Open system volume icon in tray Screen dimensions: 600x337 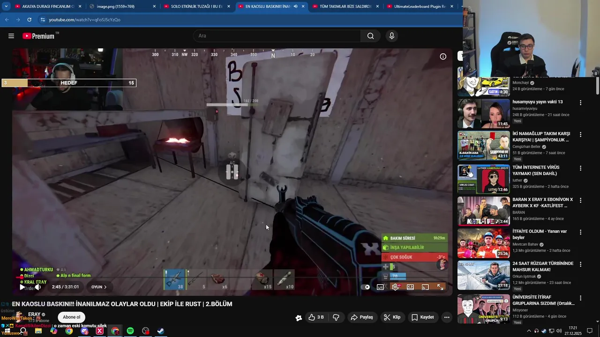tap(559, 331)
